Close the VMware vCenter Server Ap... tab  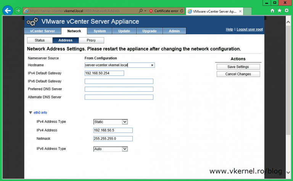click(x=240, y=11)
